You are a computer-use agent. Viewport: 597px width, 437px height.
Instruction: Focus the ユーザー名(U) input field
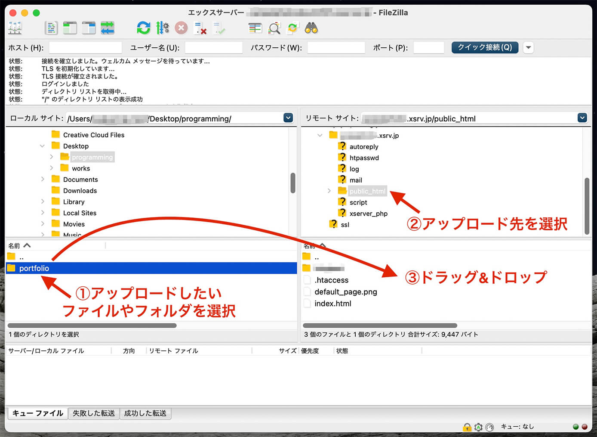[x=214, y=47]
